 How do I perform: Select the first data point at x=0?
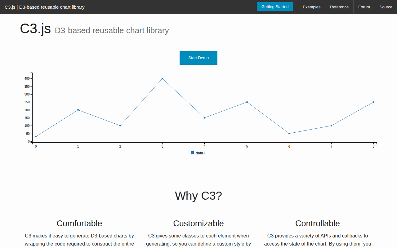pyautogui.click(x=36, y=137)
